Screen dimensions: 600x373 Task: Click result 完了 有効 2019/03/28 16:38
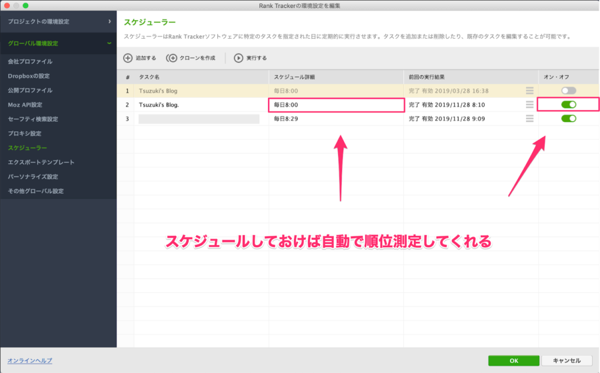(x=449, y=91)
